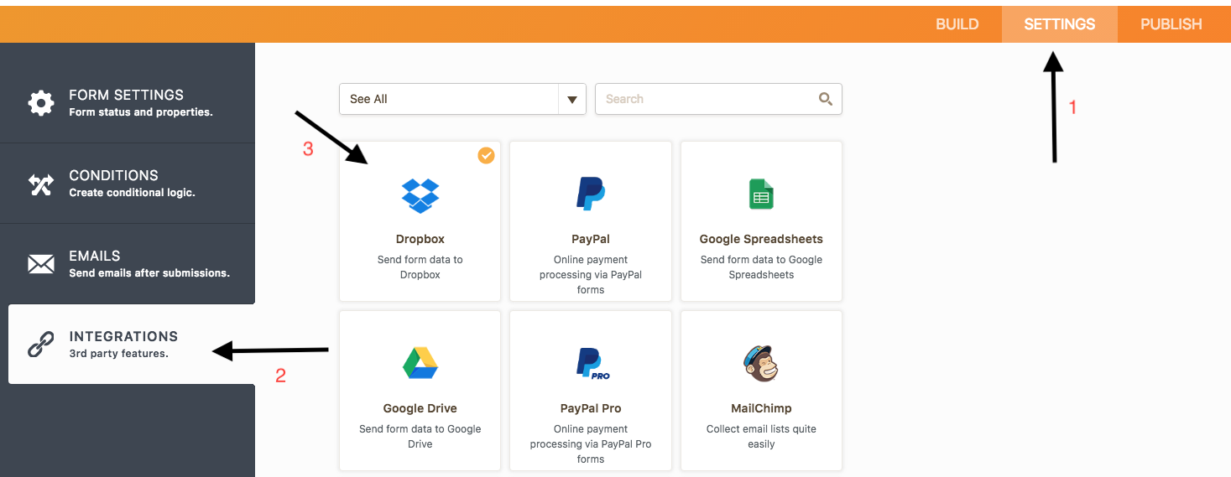Click 'Send emails after submissions.' subtitle
The height and width of the screenshot is (477, 1231).
pyautogui.click(x=149, y=273)
